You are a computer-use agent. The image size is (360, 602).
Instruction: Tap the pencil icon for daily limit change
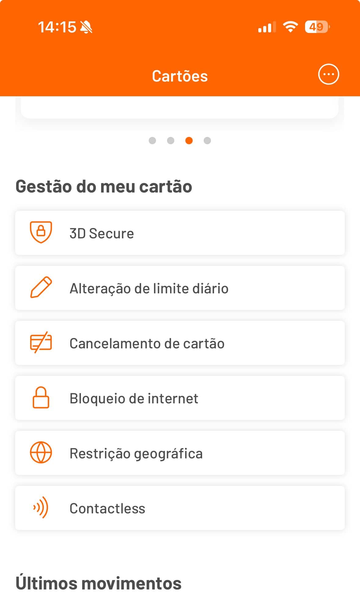pos(41,287)
